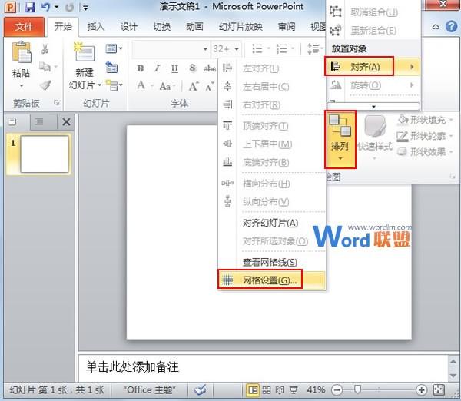The image size is (461, 401).
Task: Click the New Slide (新建幻灯片) icon
Action: pyautogui.click(x=85, y=51)
